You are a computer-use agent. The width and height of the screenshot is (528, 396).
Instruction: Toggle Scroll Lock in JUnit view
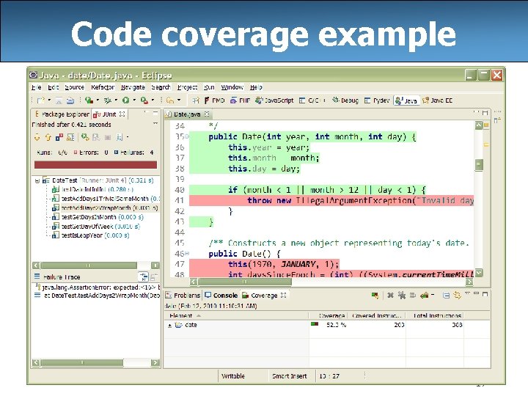70,137
